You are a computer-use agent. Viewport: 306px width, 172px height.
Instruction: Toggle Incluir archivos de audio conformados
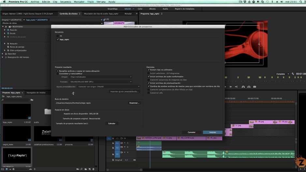coord(149,77)
